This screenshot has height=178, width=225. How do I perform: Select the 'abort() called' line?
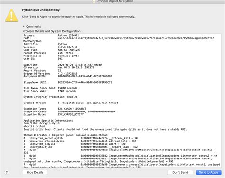34,126
